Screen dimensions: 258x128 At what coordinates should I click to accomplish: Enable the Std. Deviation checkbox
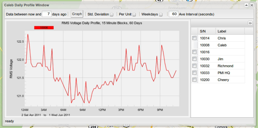[x=112, y=15]
